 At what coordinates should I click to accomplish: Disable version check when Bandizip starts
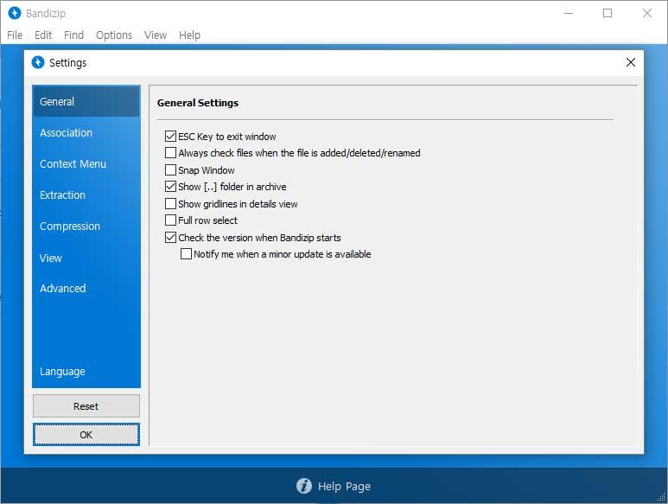170,238
